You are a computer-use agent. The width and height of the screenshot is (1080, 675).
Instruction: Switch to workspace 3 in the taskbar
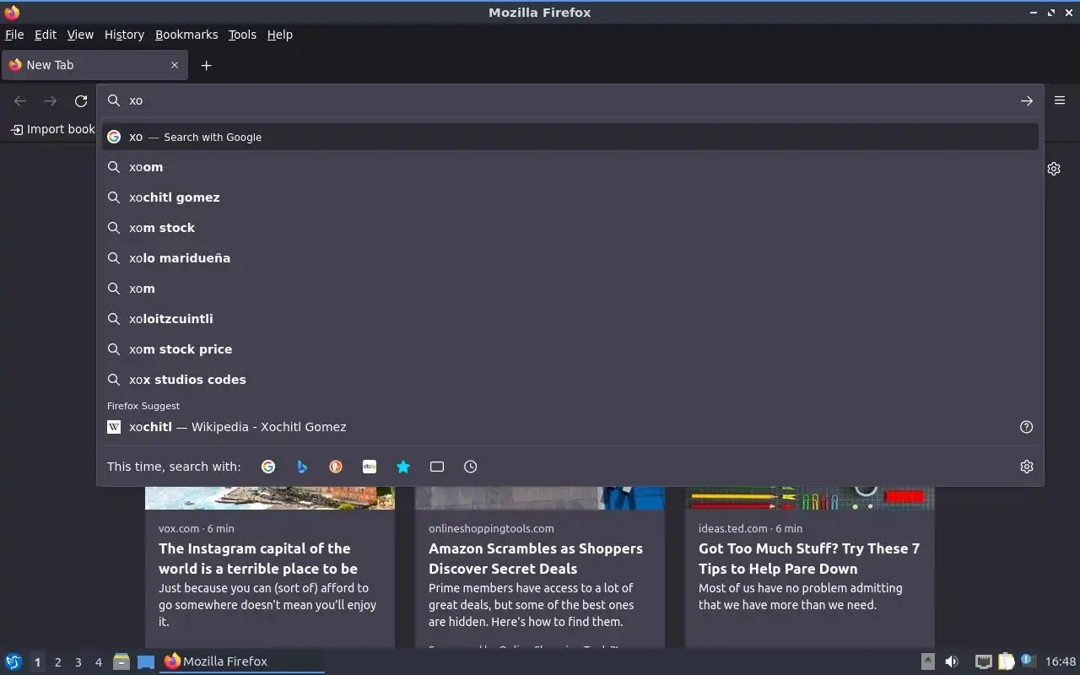coord(78,662)
